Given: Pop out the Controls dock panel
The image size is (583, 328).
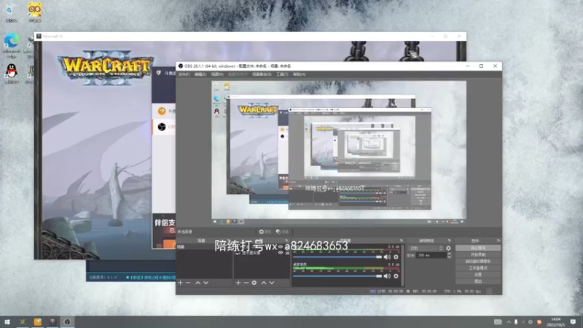Looking at the screenshot, I should (498, 241).
